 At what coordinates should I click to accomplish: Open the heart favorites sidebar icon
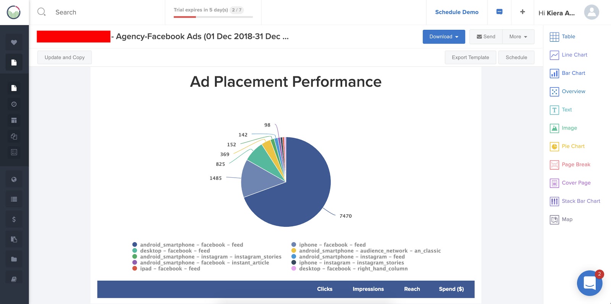(14, 42)
